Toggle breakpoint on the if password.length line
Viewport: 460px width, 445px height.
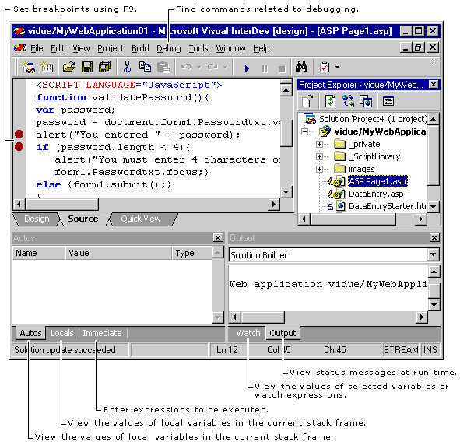19,146
